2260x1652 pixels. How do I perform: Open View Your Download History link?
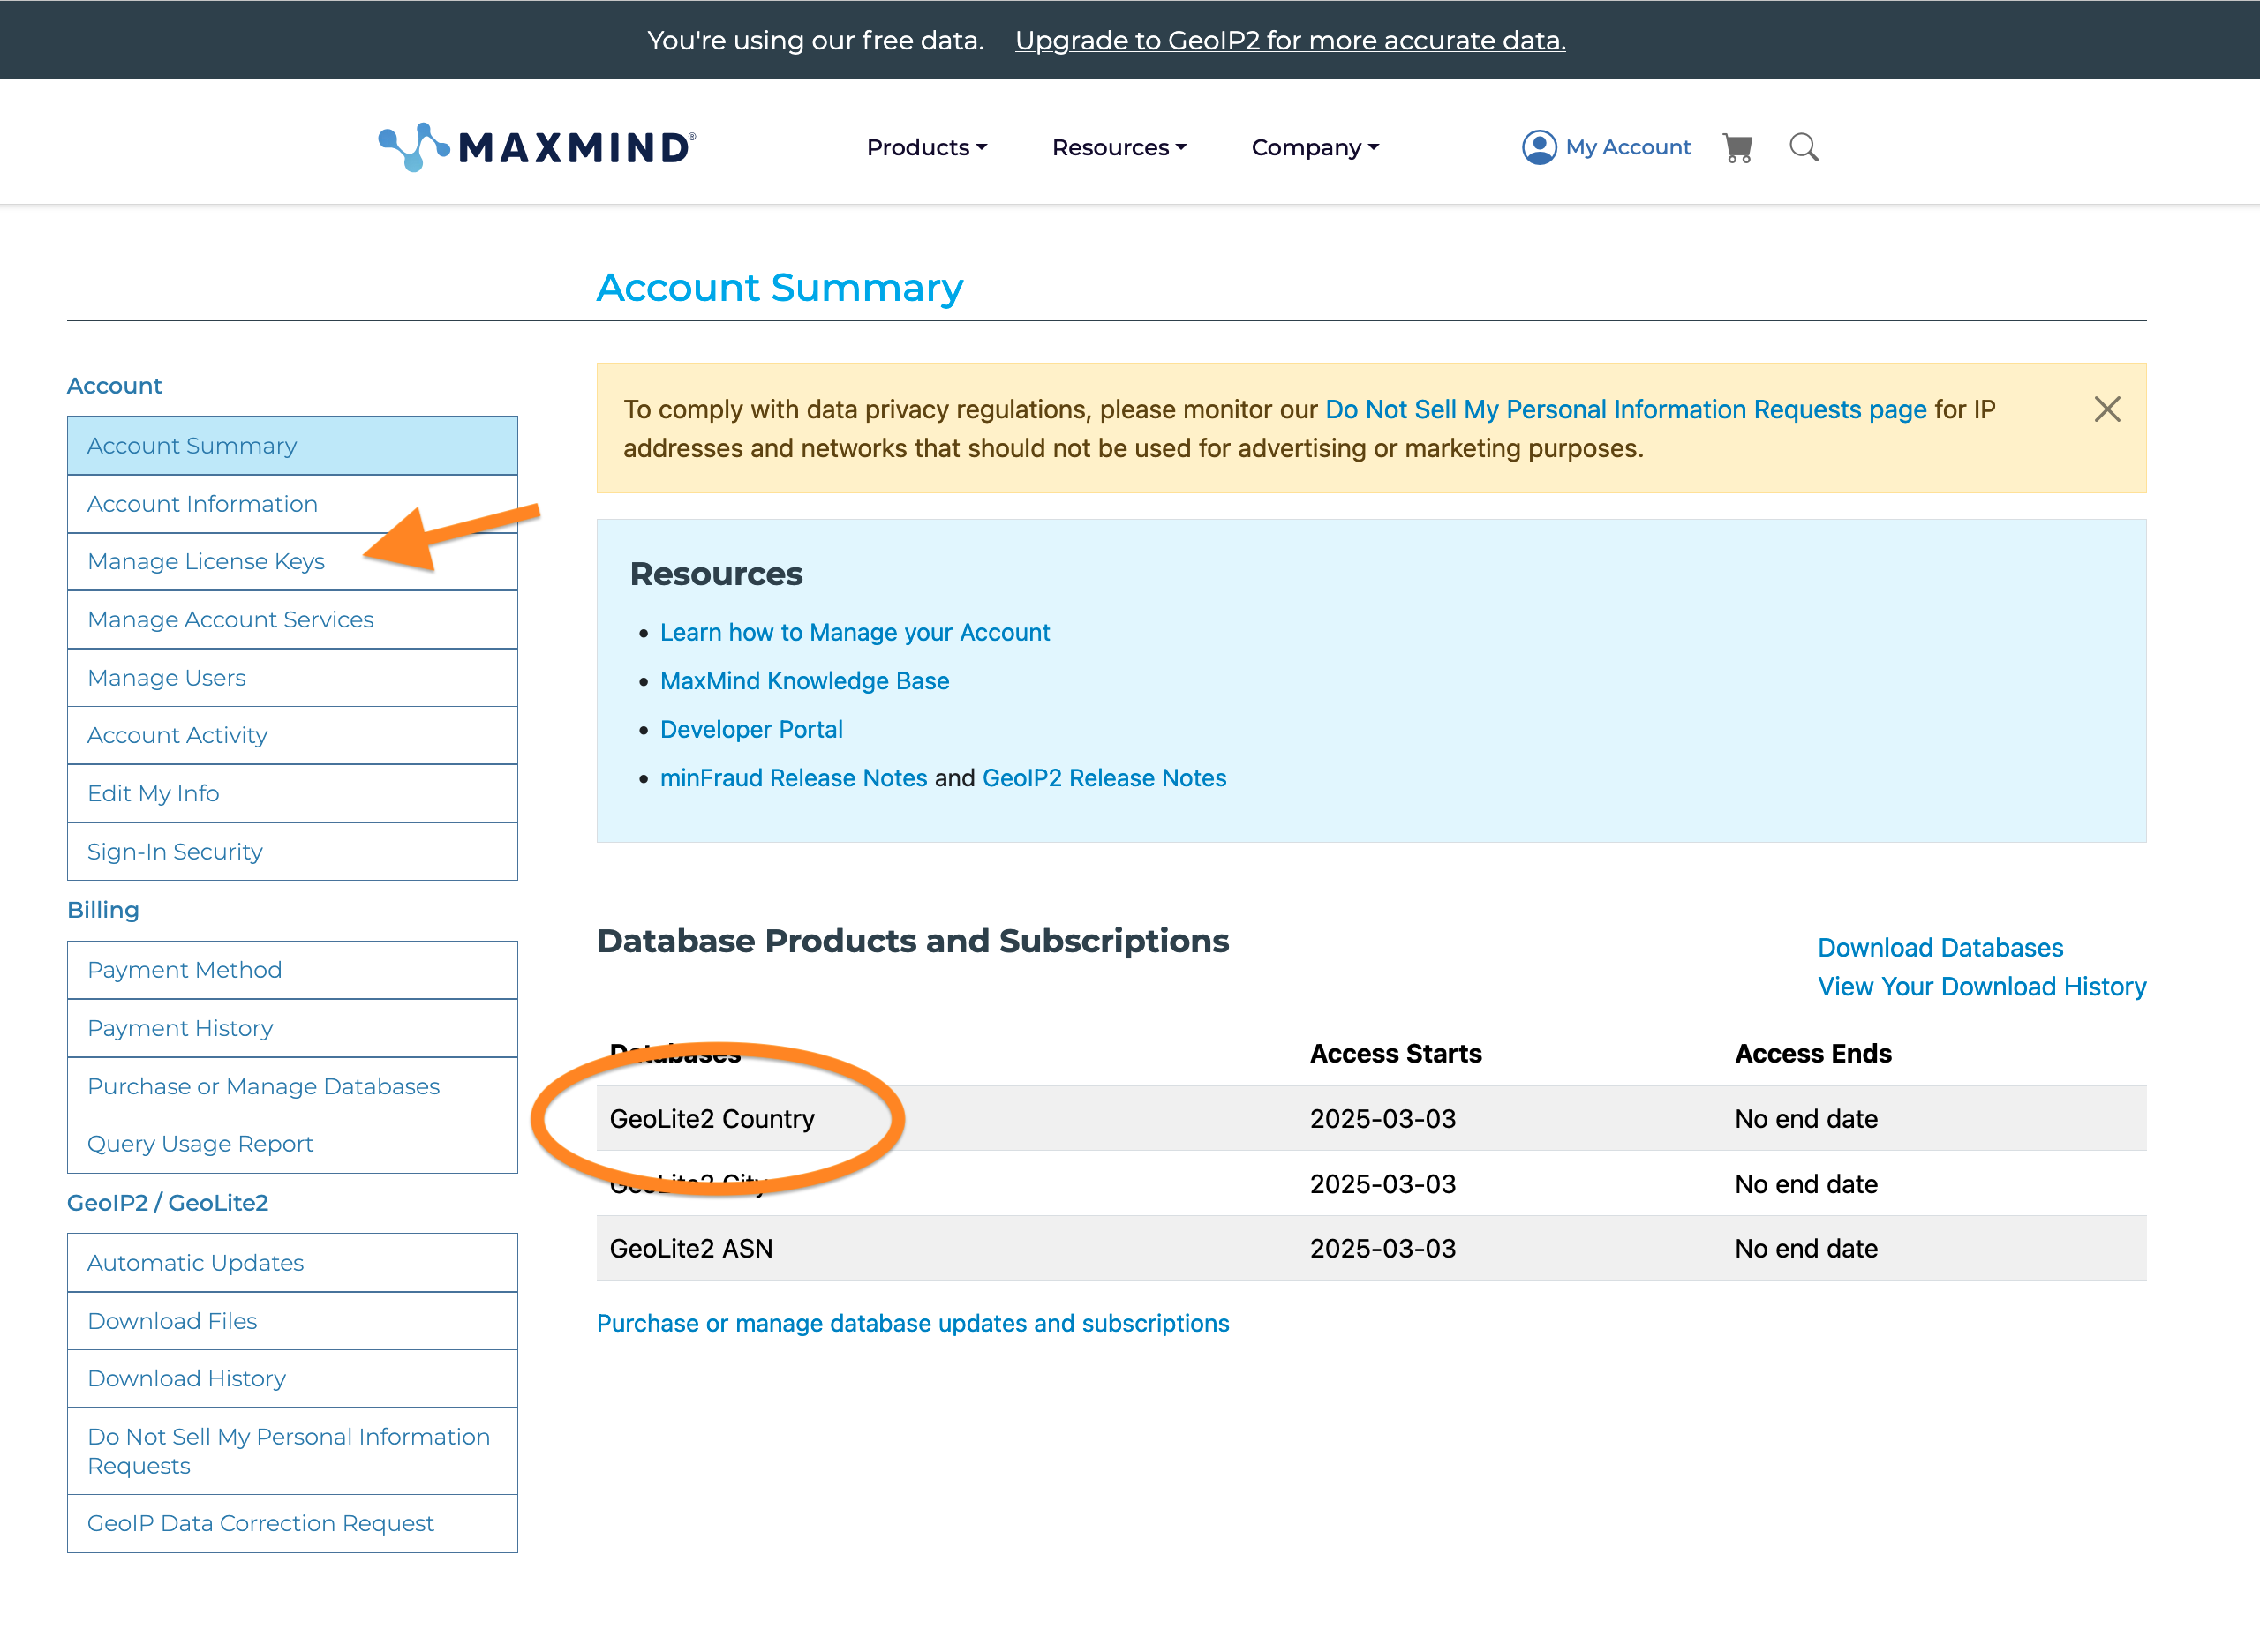(x=1981, y=986)
